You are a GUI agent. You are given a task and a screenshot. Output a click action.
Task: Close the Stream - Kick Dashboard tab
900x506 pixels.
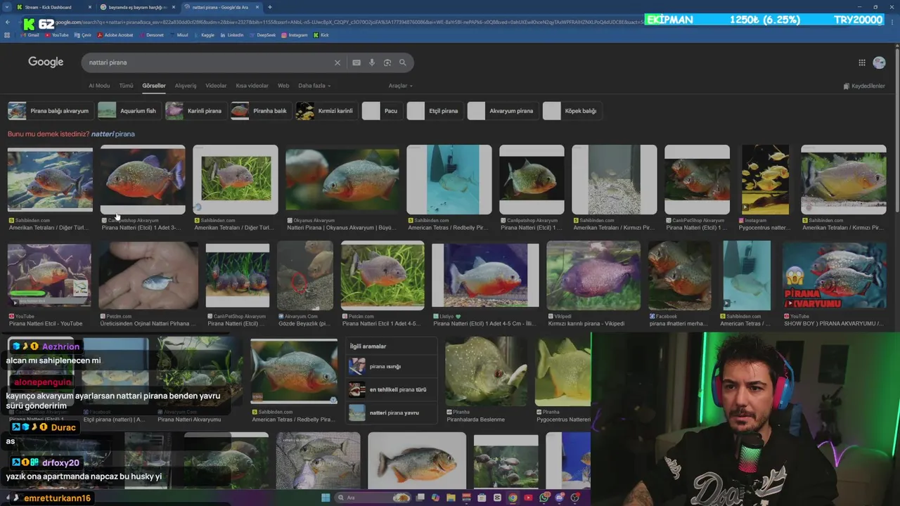[90, 7]
